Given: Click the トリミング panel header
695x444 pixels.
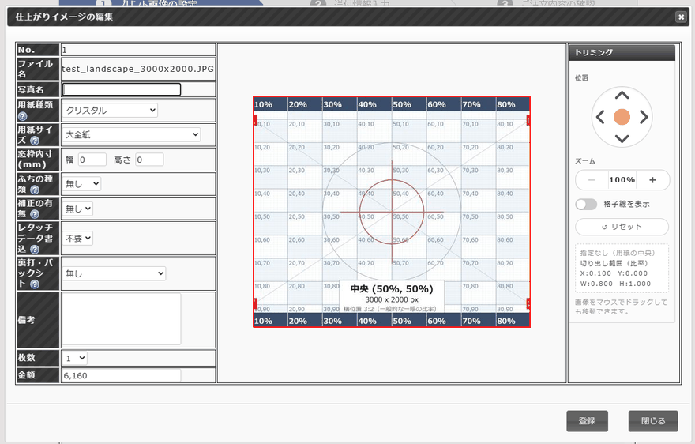Looking at the screenshot, I should (x=622, y=52).
